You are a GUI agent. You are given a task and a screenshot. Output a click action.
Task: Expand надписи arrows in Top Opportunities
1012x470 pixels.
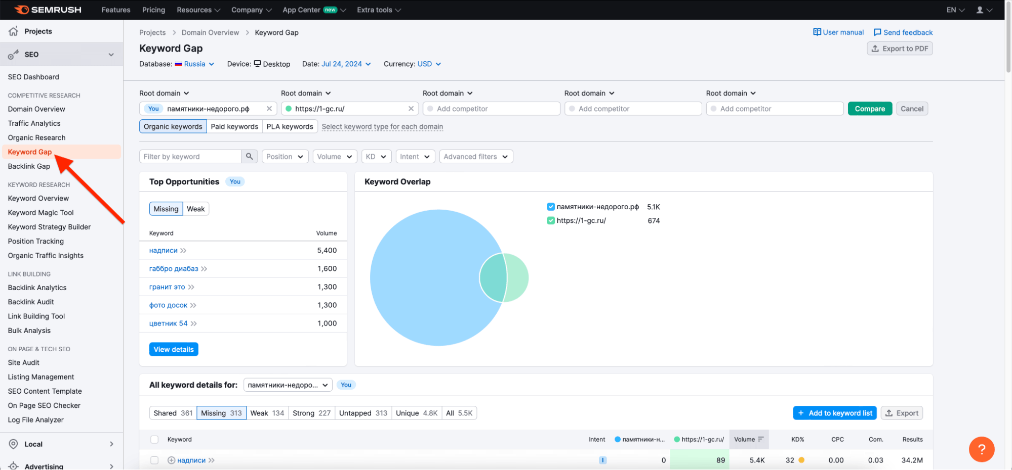(x=183, y=251)
